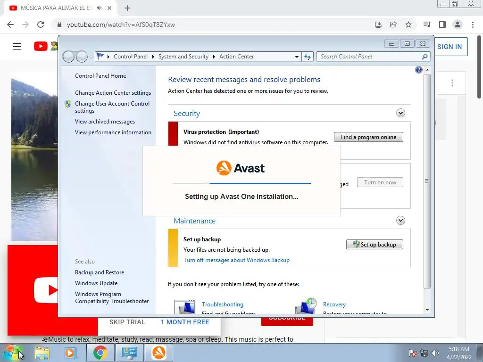483x362 pixels.
Task: Click the Action Center vertical scrollbar
Action: (x=427, y=181)
